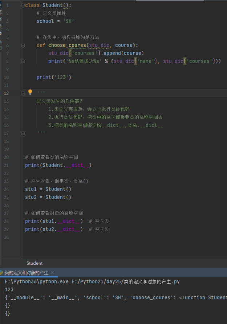Collapse the class Student fold marker
Viewport: 227px width, 324px height.
[x=23, y=5]
